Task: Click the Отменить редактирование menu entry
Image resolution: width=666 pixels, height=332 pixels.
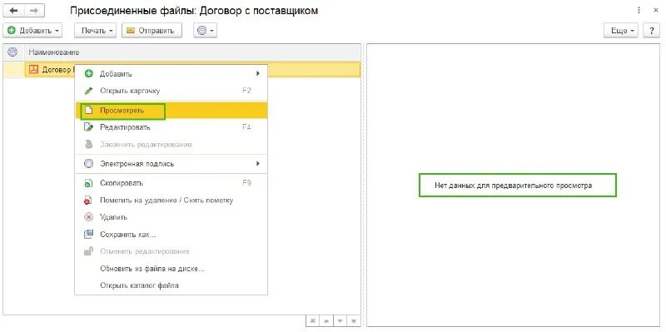Action: pos(171,251)
